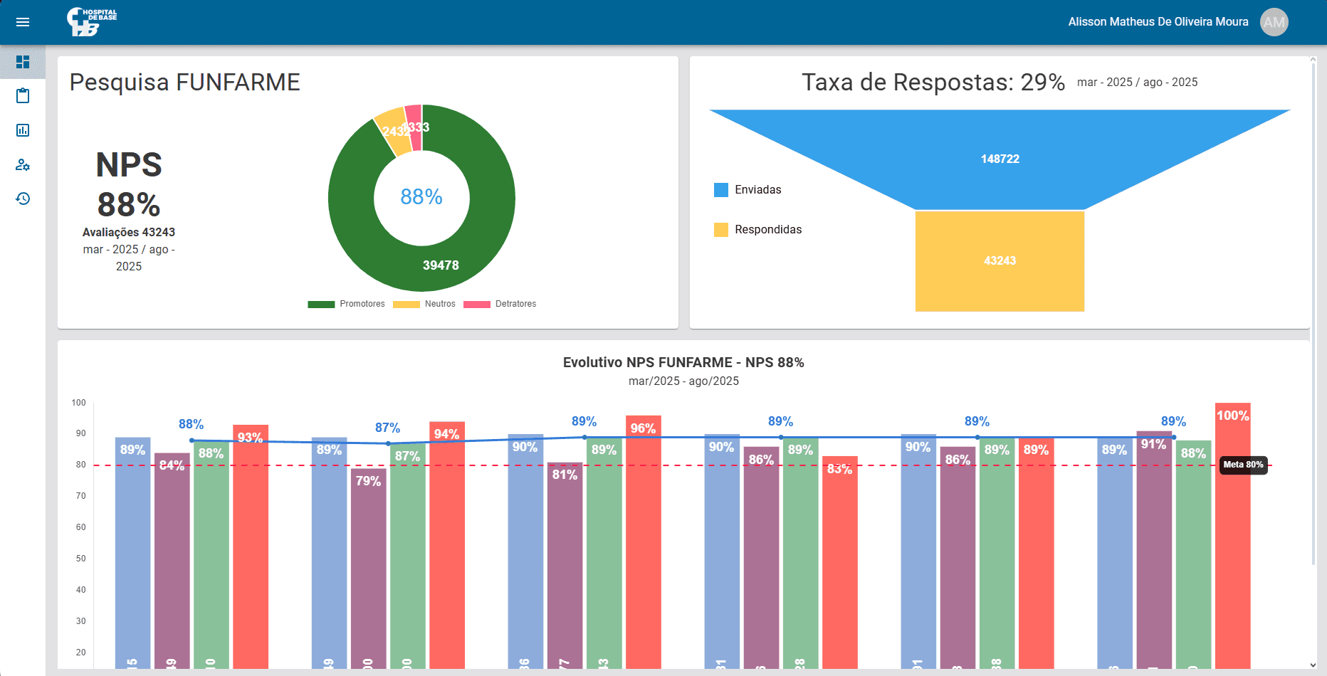Click the Hospital de Base logo
Viewport: 1327px width, 676px height.
(91, 22)
